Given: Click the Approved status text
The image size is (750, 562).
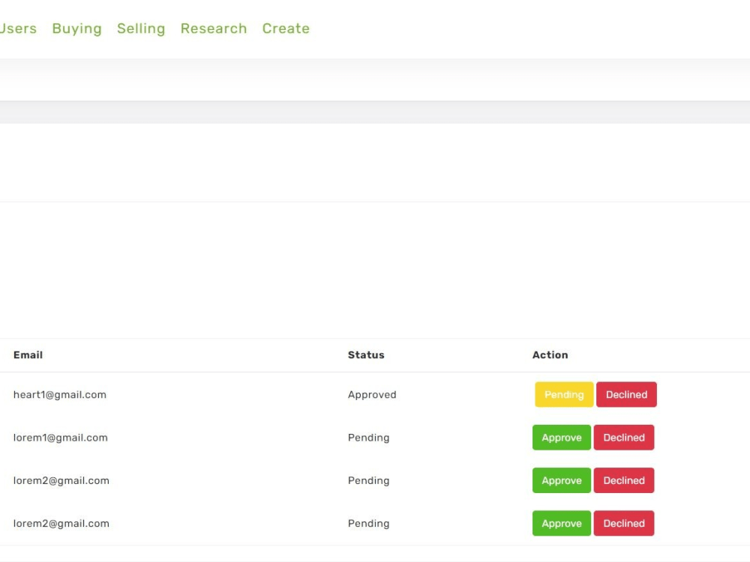Looking at the screenshot, I should click(372, 394).
